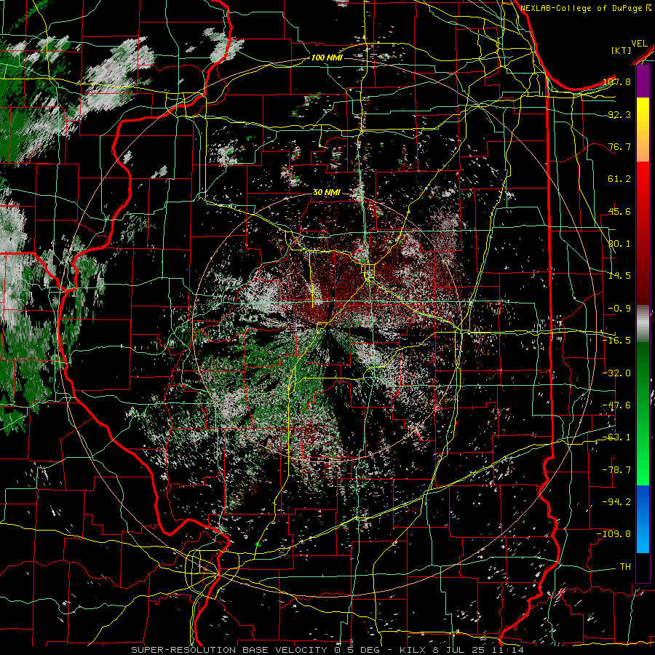Screen dimensions: 655x655
Task: Select the -32.0 velocity scale value
Action: pos(616,373)
